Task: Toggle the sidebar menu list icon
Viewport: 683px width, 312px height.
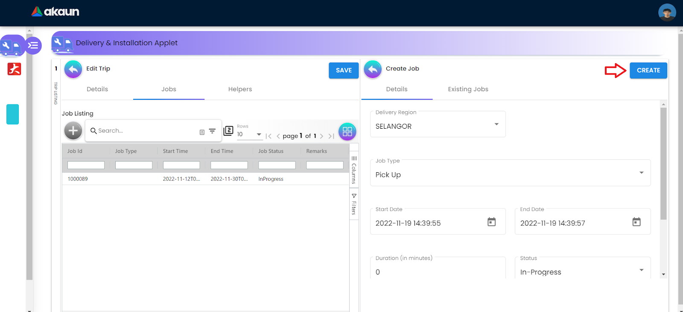Action: 33,45
